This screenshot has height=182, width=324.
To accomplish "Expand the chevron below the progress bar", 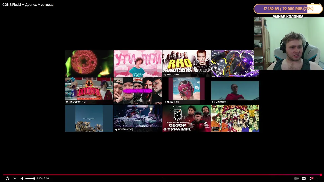I will pos(162,178).
